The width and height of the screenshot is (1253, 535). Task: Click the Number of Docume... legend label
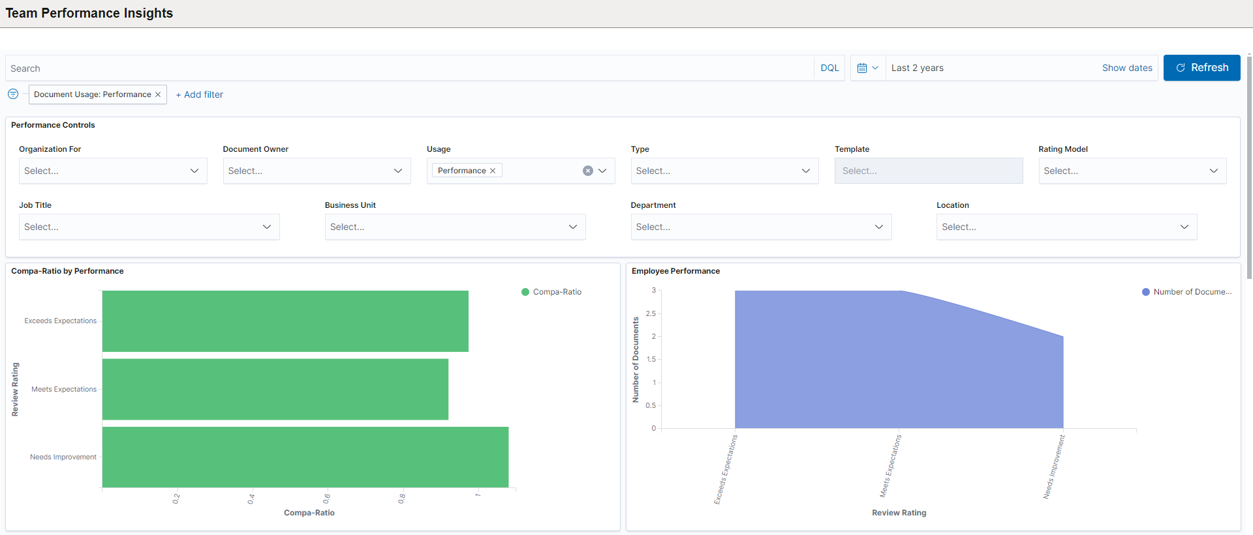click(1192, 292)
